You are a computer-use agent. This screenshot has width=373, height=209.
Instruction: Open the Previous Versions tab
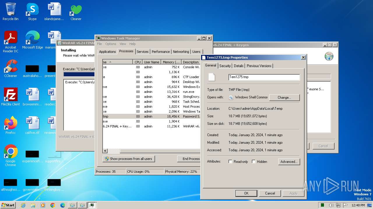pos(259,66)
